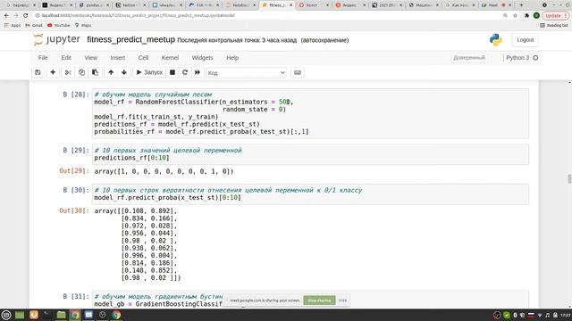Click the Russian flag keyboard layout indicator
The width and height of the screenshot is (572, 321).
point(531,315)
